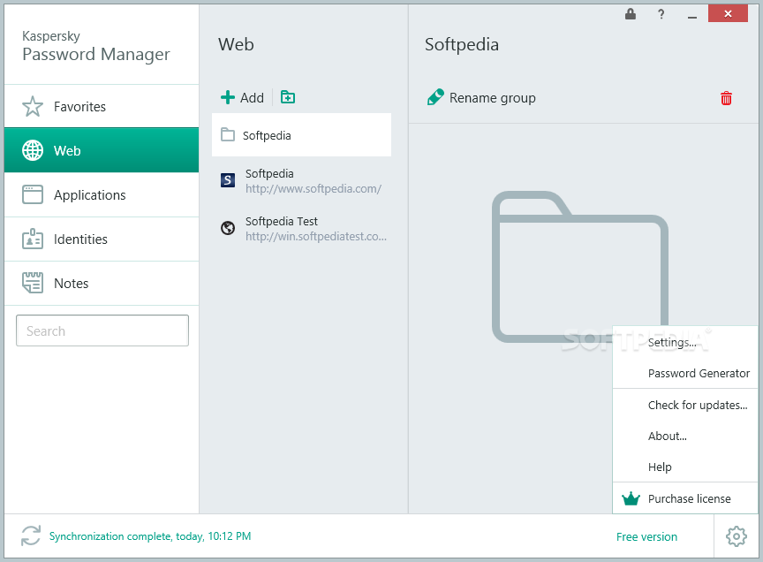Image resolution: width=763 pixels, height=562 pixels.
Task: Click the synchronization arrows icon
Action: coord(31,535)
